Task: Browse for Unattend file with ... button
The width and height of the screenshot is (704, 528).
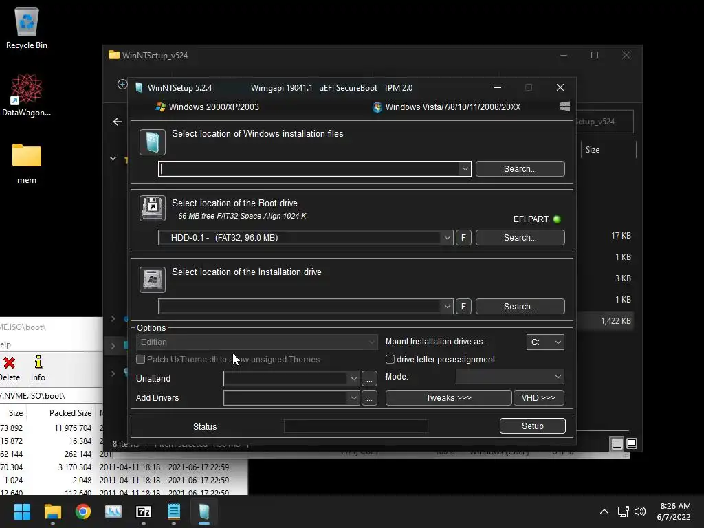Action: 369,379
